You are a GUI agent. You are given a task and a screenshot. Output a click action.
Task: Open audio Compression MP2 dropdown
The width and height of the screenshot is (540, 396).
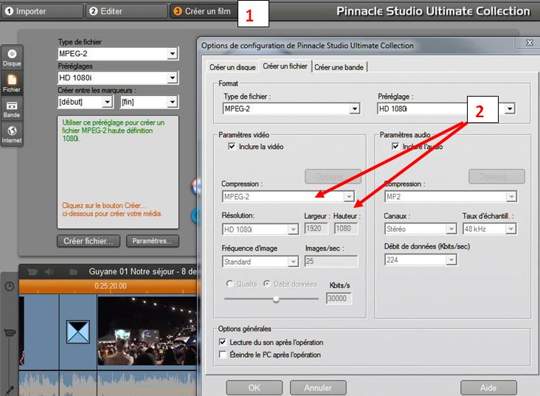click(451, 197)
